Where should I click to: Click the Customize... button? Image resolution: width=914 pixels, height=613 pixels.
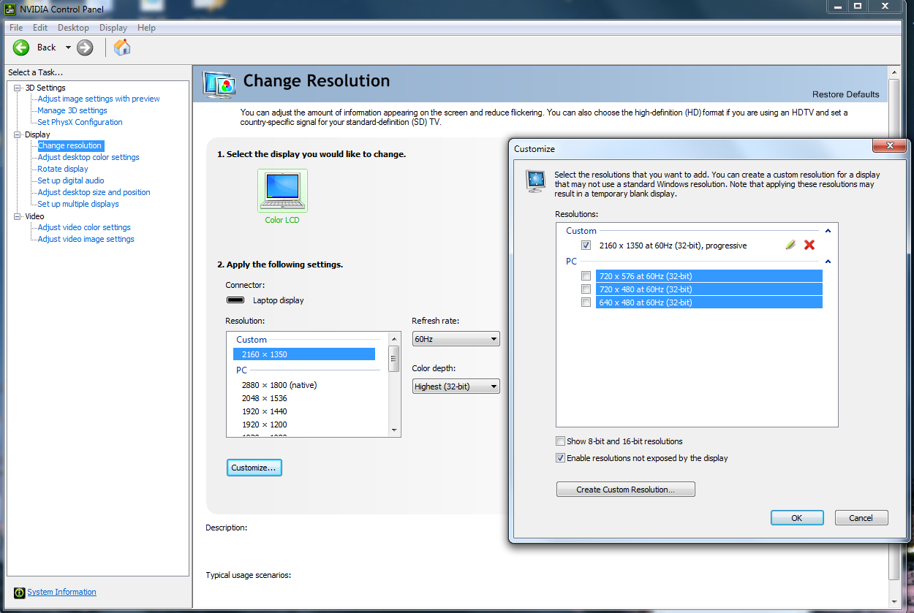click(254, 468)
